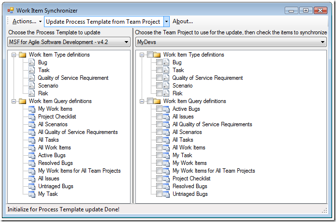Check the Task checkbox in the right tree

click(159, 70)
